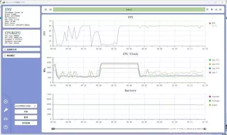227x135 pixels.
Task: Click the target icon left of label1 bar
Action: coord(46,10)
